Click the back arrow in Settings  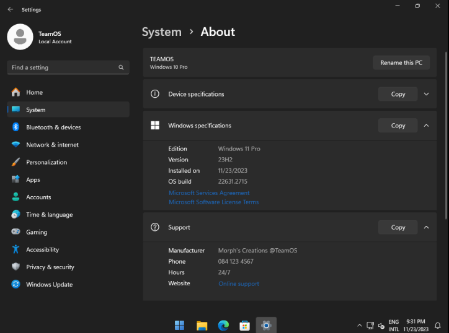(x=11, y=9)
